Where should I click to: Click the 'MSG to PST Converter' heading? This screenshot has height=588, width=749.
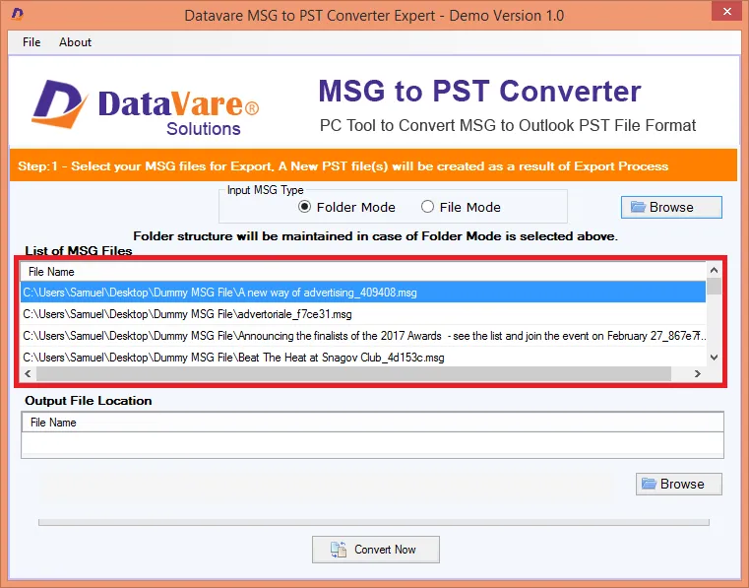click(479, 91)
